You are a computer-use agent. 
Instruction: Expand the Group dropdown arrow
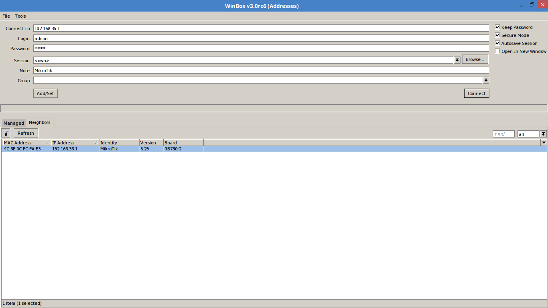click(486, 80)
